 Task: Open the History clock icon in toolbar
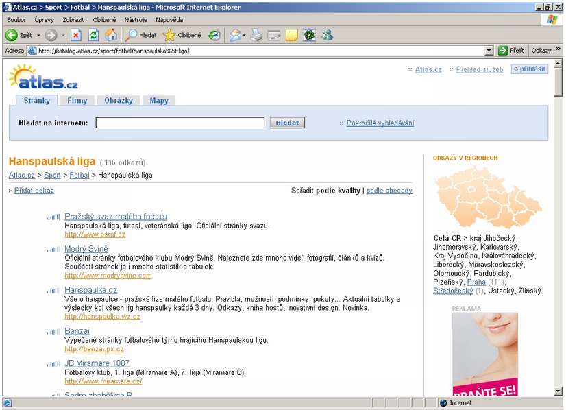214,35
